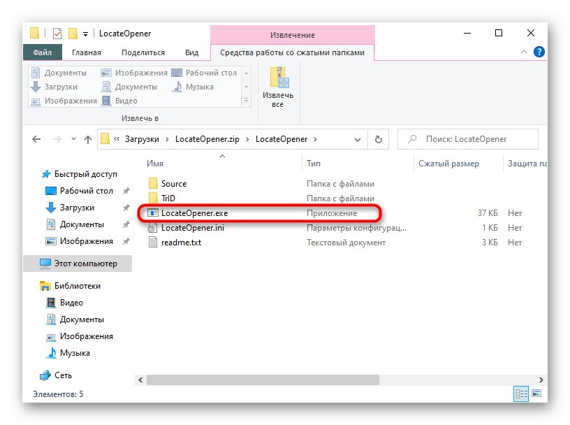Click the New folder quick access icon
This screenshot has width=570, height=425.
tap(73, 34)
